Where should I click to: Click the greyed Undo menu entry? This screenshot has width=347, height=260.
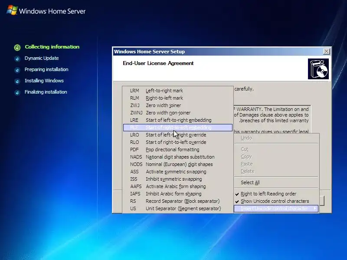tap(276, 138)
